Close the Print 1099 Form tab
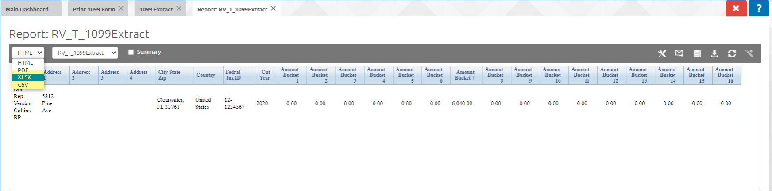Image resolution: width=772 pixels, height=191 pixels. tap(121, 8)
